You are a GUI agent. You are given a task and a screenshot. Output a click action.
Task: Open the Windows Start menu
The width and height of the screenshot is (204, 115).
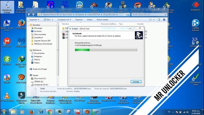[4, 112]
